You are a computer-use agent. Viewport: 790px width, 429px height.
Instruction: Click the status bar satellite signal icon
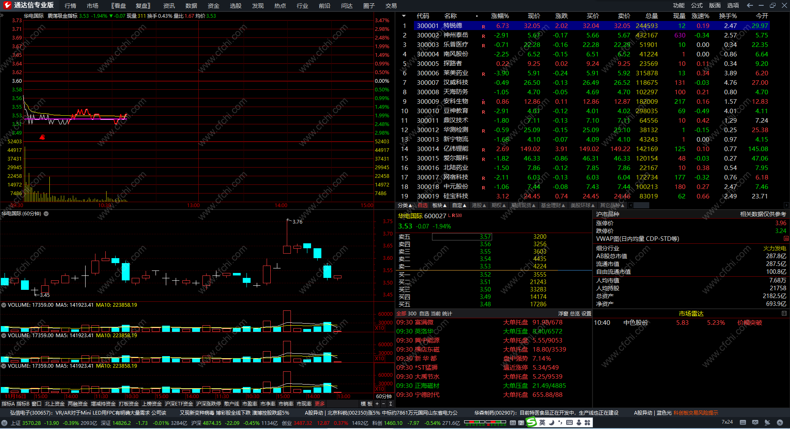[x=767, y=422]
